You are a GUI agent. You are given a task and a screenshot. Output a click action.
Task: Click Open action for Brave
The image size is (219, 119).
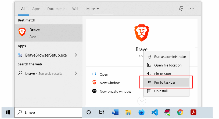pyautogui.click(x=100, y=74)
